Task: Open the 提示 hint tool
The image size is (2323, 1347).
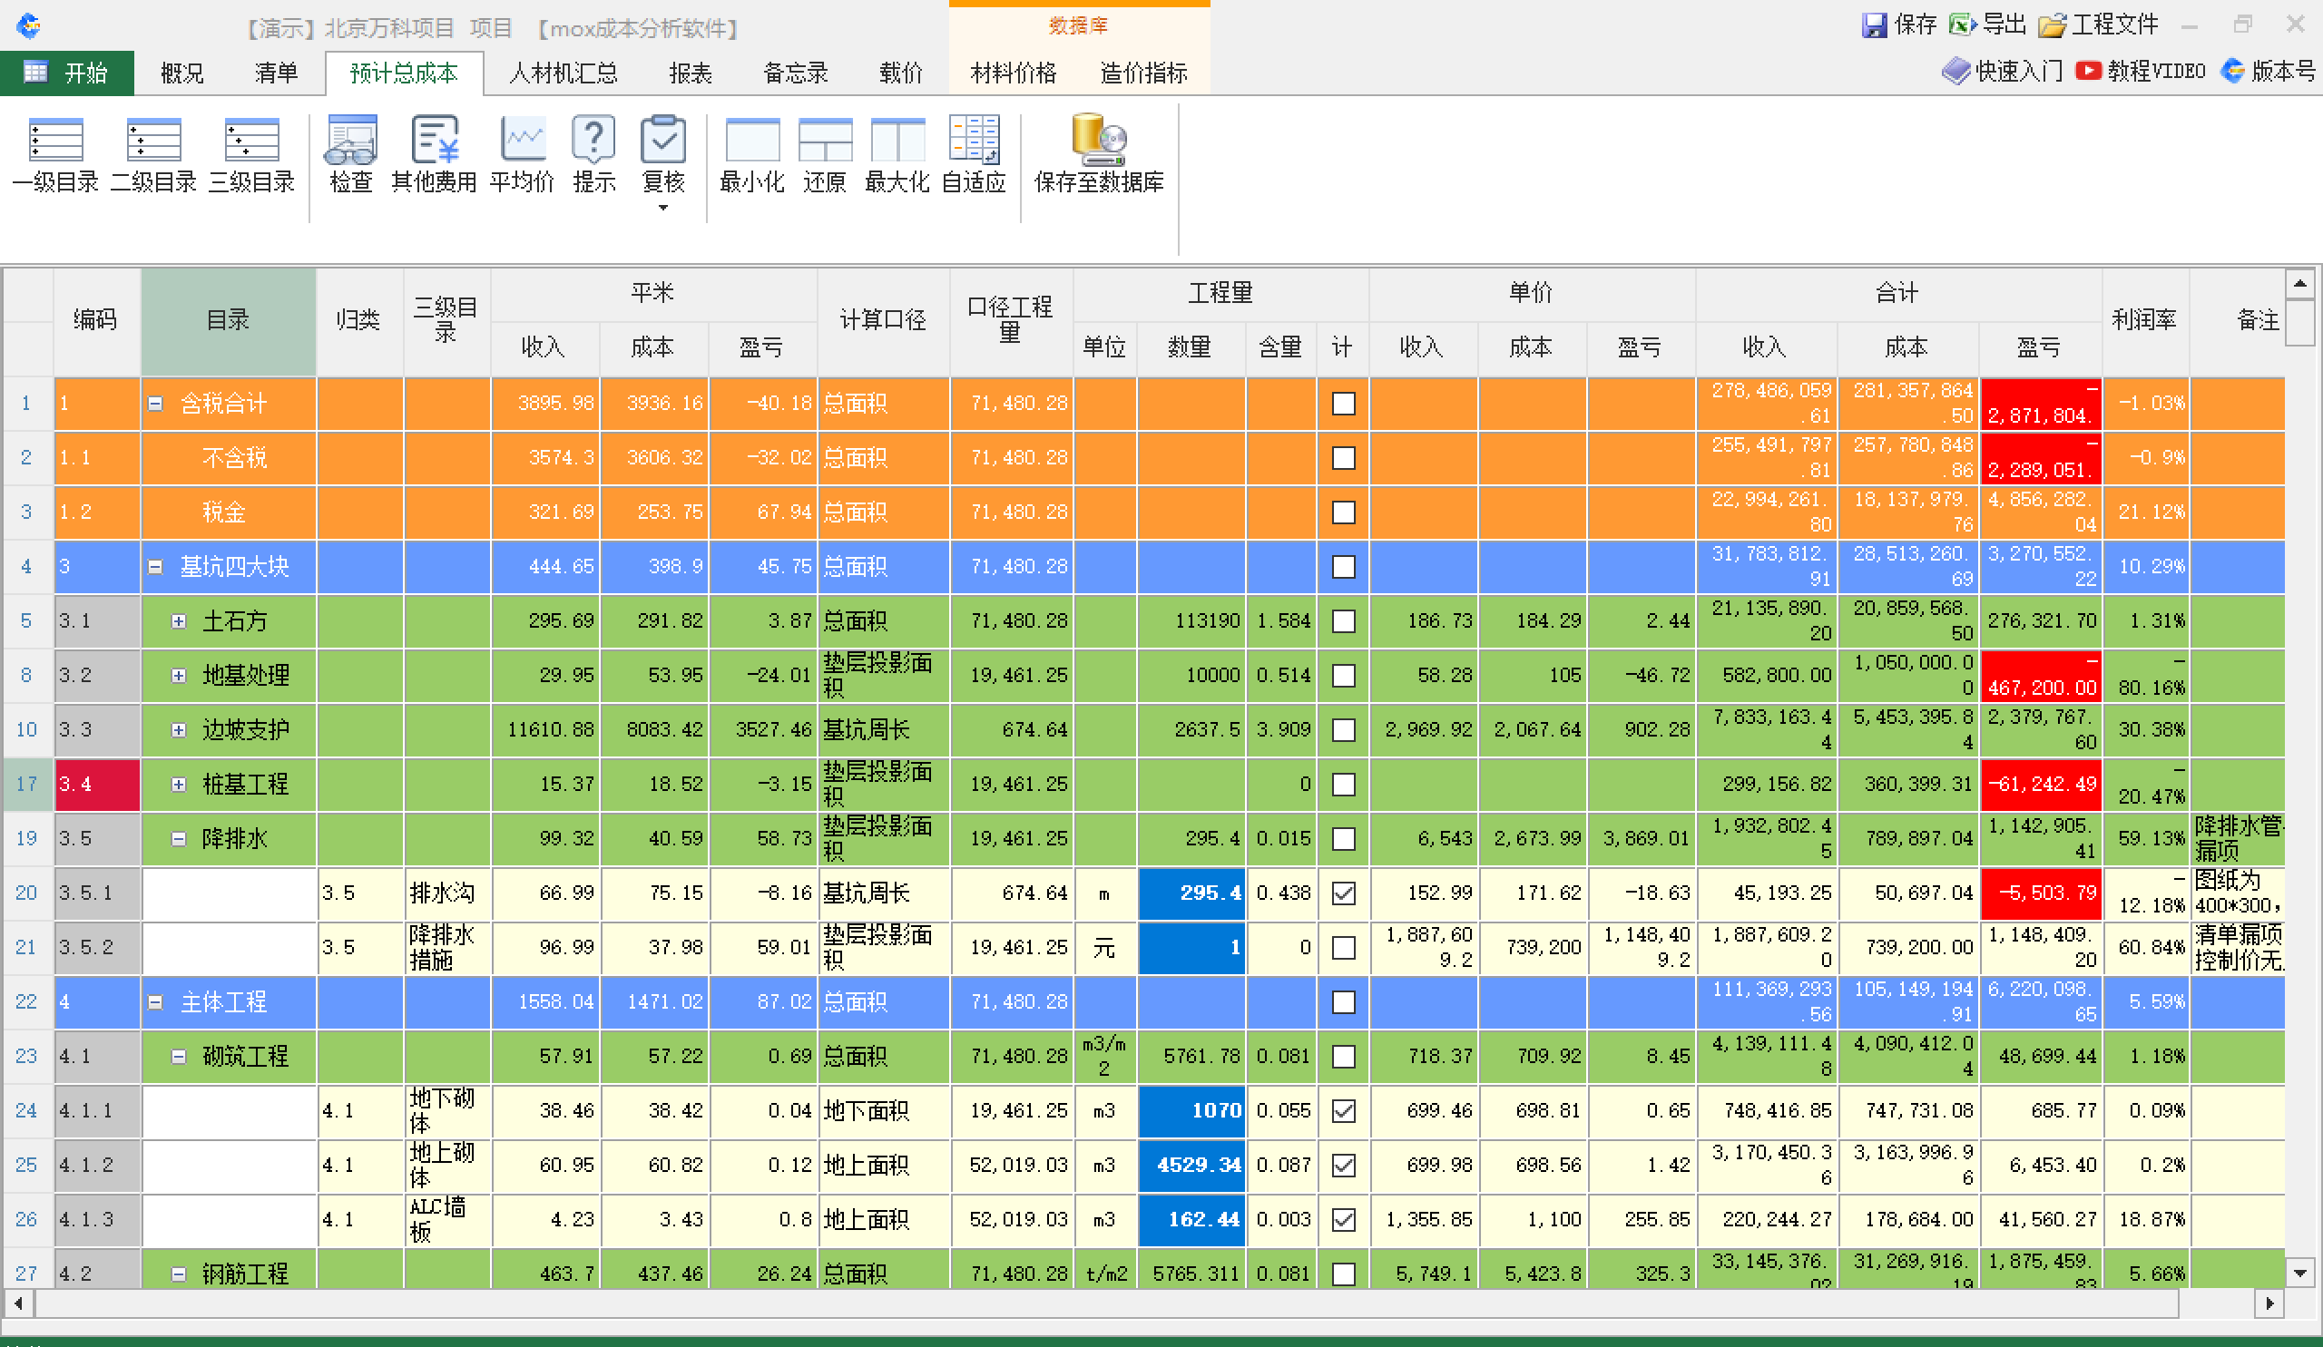Action: pyautogui.click(x=593, y=155)
